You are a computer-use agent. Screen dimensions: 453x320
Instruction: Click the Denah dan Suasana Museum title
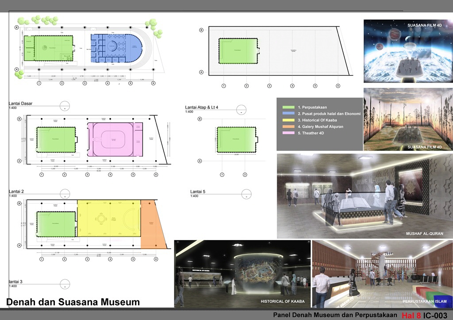pyautogui.click(x=73, y=302)
